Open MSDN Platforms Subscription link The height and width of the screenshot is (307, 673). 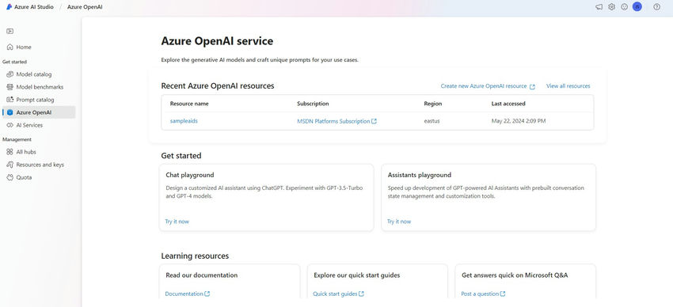[333, 121]
